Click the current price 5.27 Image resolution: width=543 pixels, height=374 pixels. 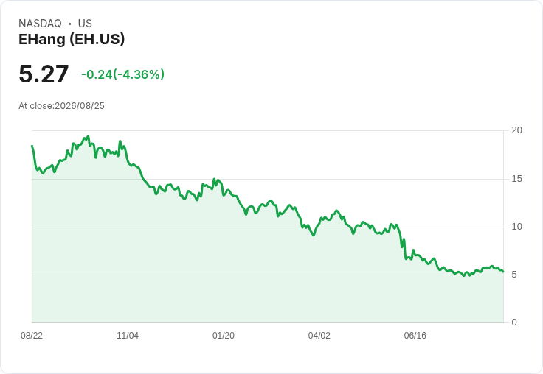[44, 74]
